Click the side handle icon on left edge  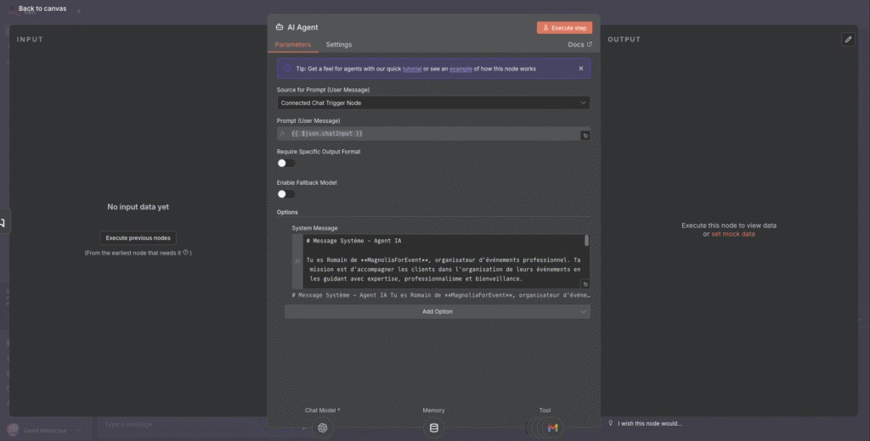click(3, 222)
